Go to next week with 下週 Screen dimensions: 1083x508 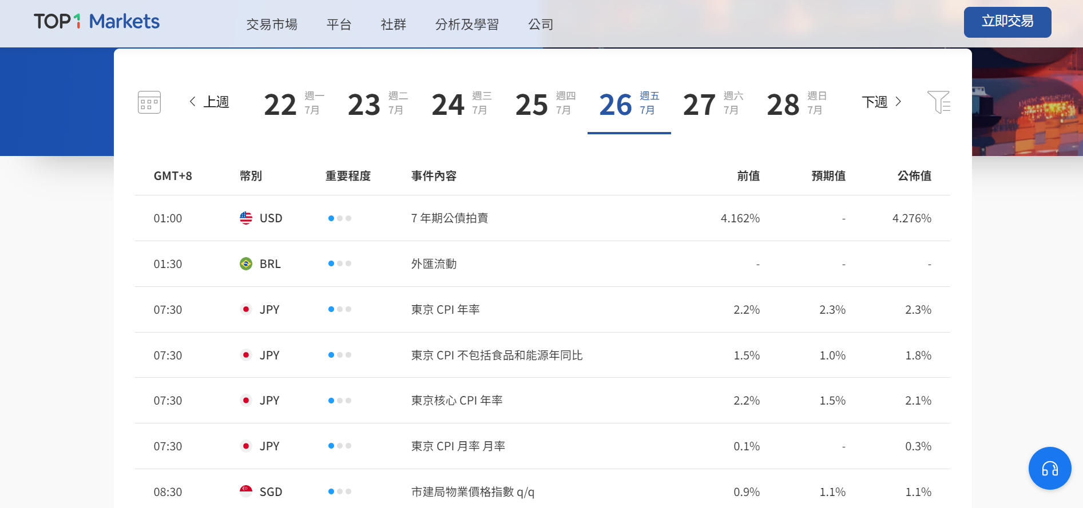click(x=882, y=102)
